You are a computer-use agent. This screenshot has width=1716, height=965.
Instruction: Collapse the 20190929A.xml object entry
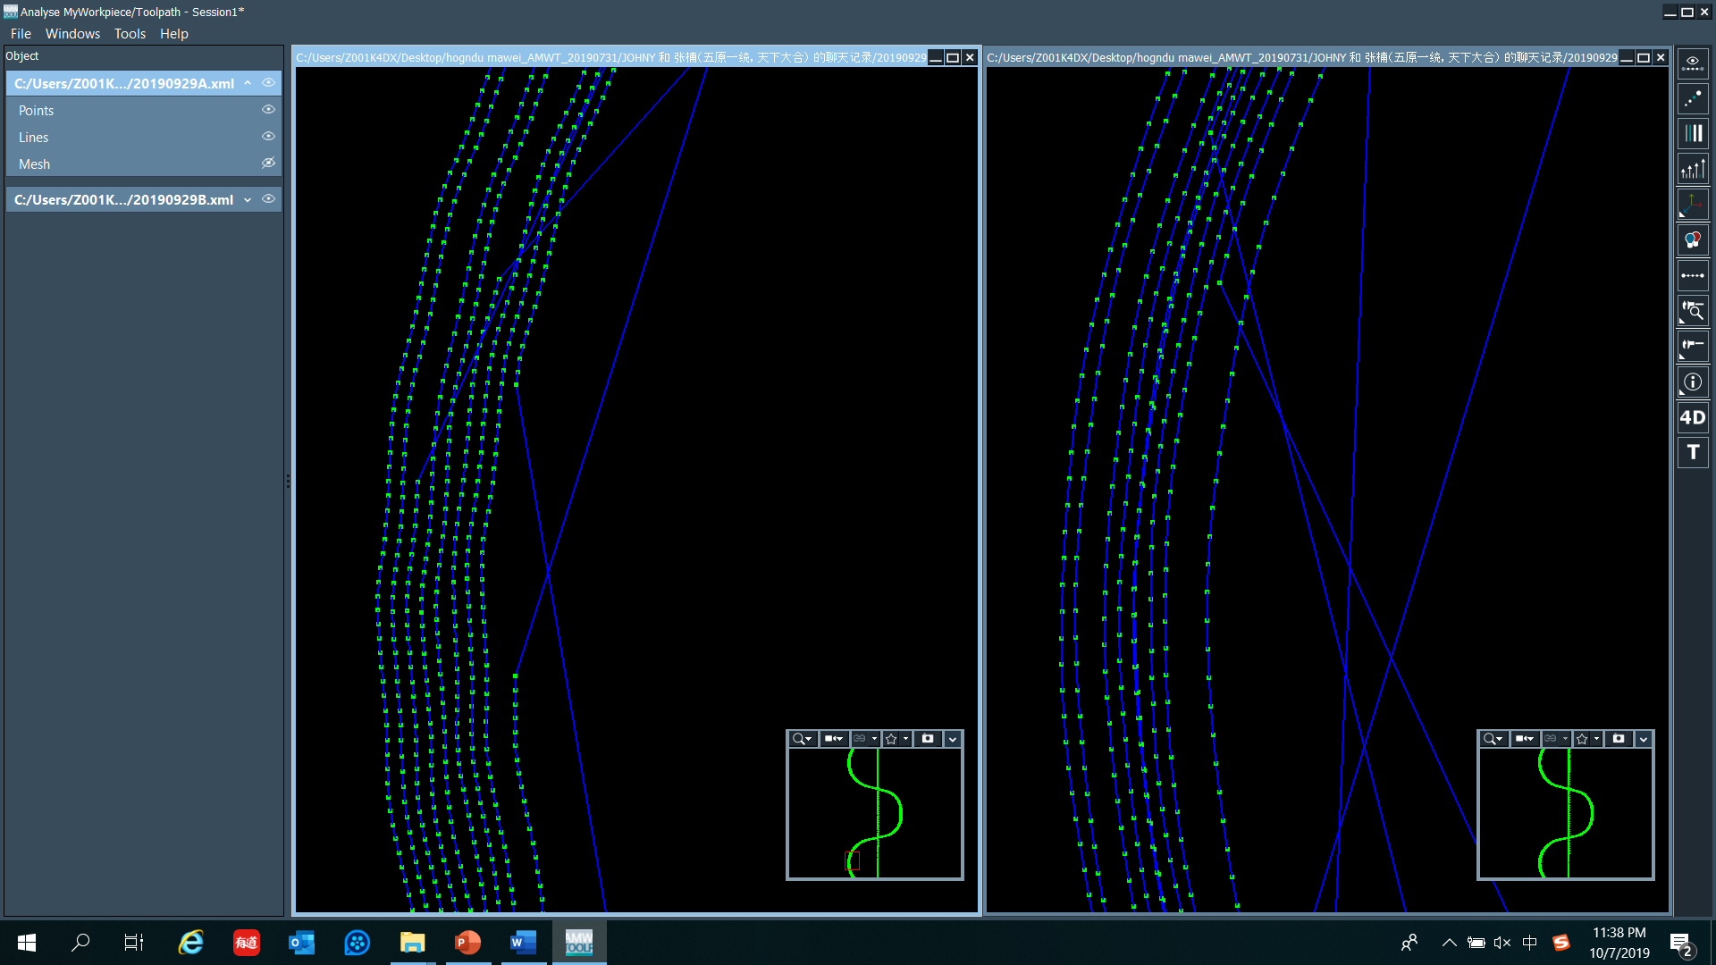[248, 83]
